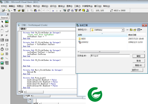Select the Timer control tool
This screenshot has width=148, height=104.
click(x=2, y=49)
